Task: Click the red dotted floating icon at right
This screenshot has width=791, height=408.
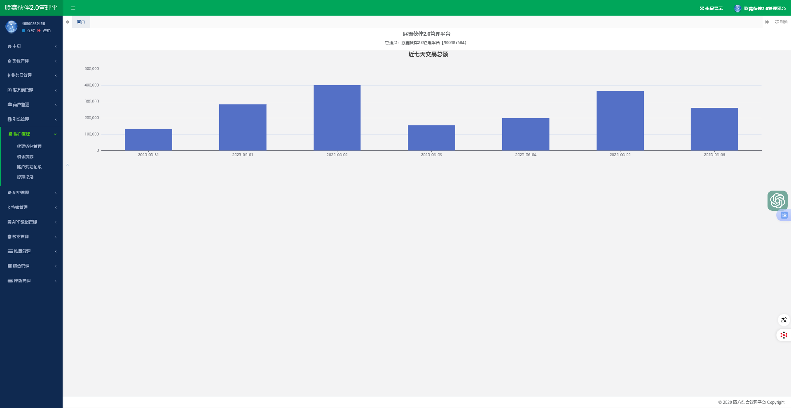Action: pyautogui.click(x=783, y=335)
